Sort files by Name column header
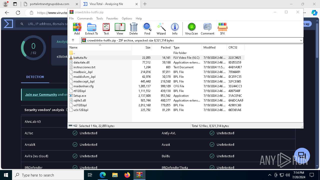 (x=100, y=47)
